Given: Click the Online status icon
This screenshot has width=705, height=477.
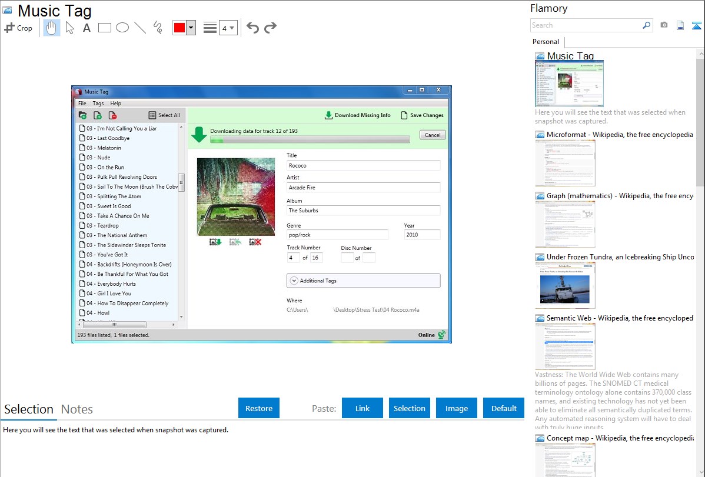Looking at the screenshot, I should [x=442, y=335].
